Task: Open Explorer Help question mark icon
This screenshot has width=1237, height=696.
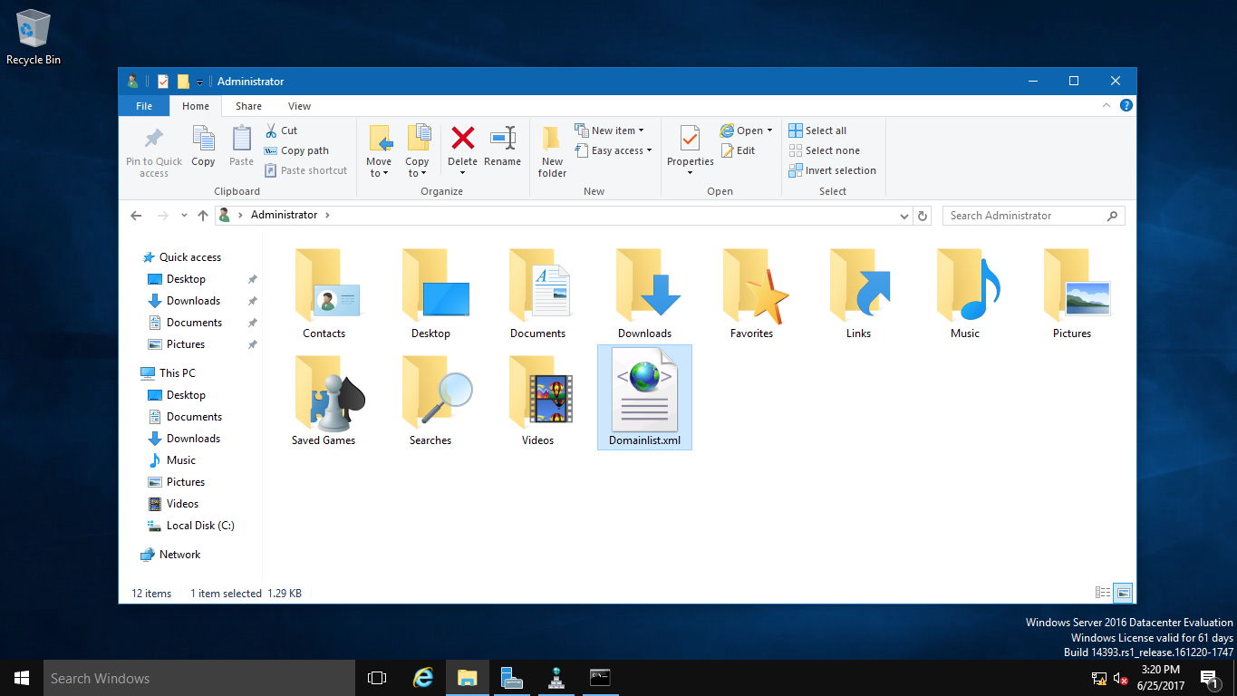Action: [1126, 106]
